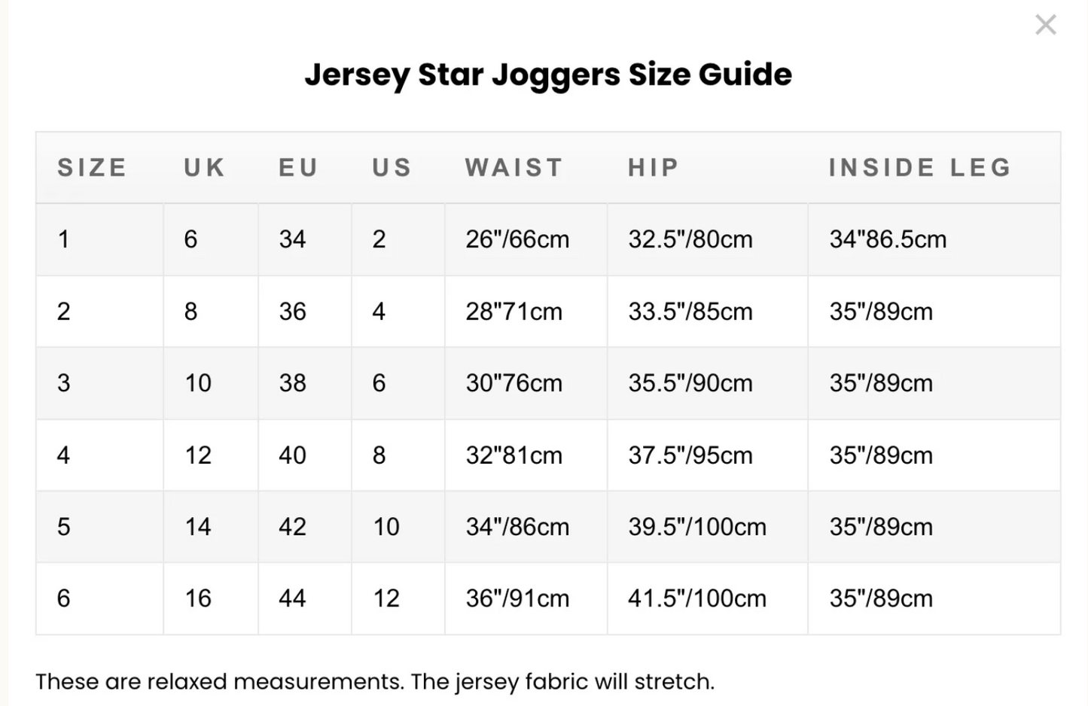Select the WAIST column header
1088x706 pixels.
(x=514, y=168)
